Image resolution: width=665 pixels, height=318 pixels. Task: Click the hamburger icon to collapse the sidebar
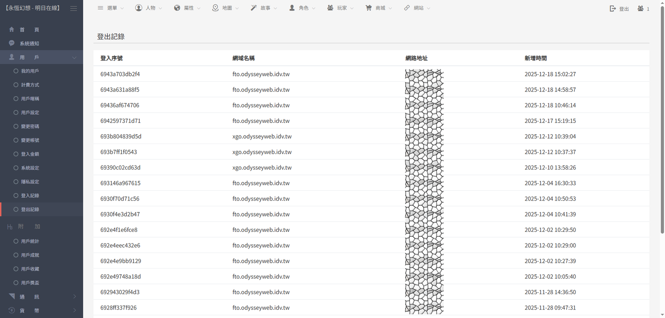tap(73, 8)
